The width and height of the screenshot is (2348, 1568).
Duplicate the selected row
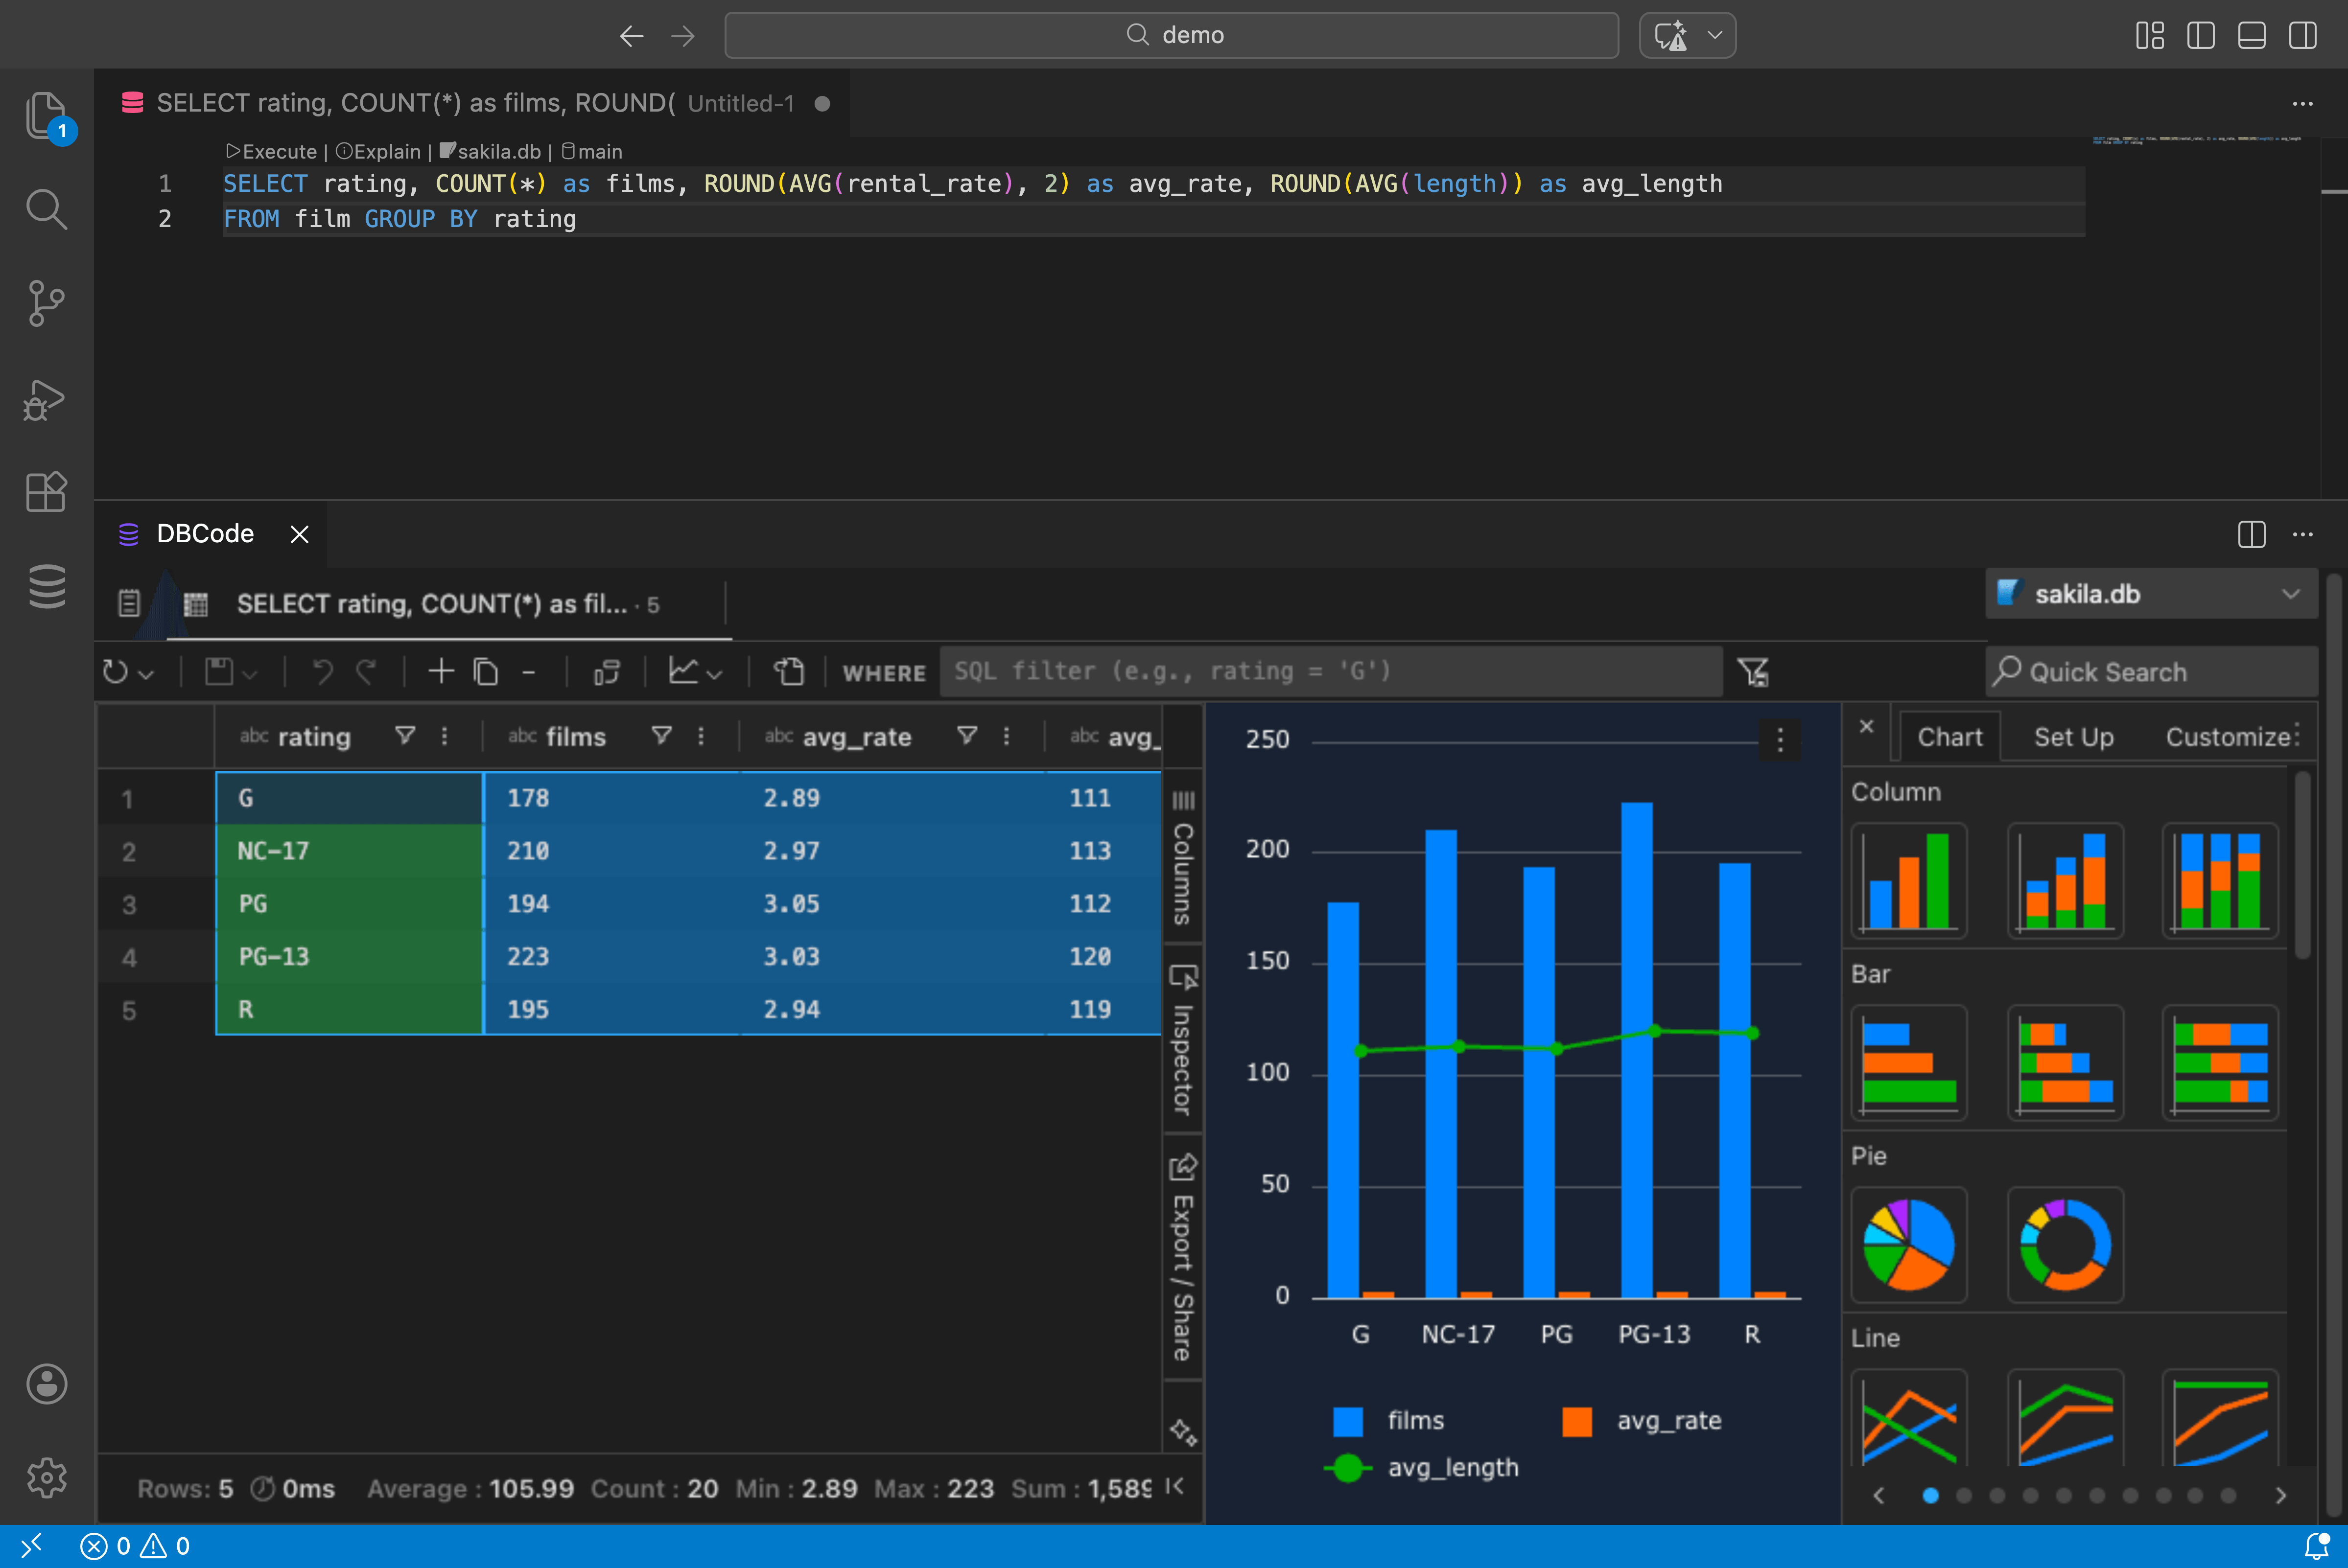click(x=487, y=671)
